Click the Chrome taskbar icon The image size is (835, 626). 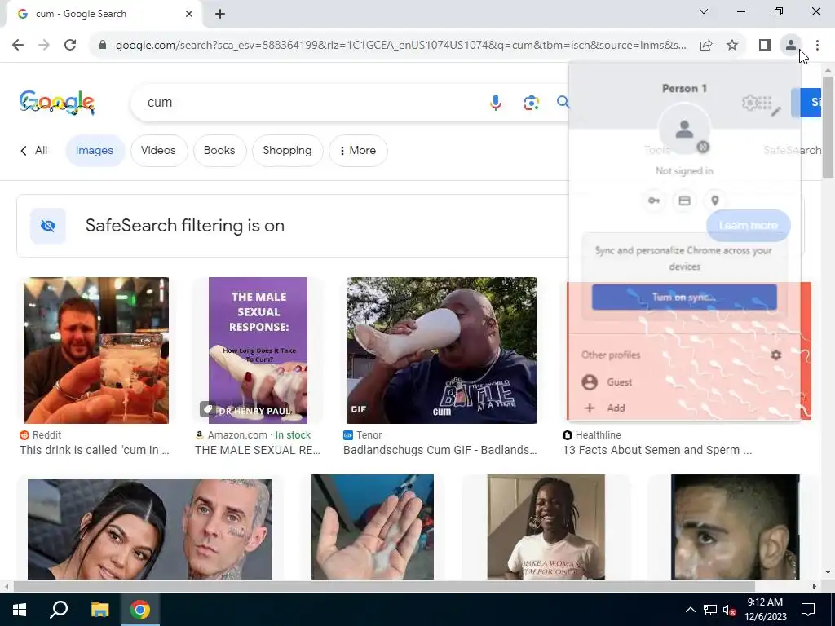[x=140, y=610]
